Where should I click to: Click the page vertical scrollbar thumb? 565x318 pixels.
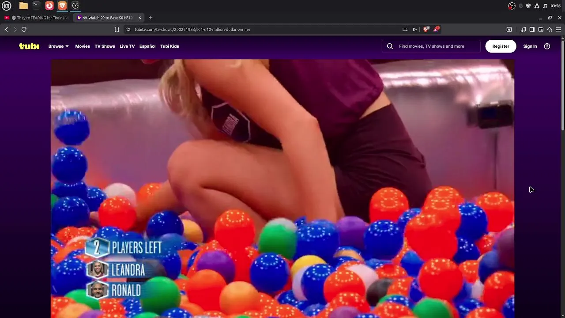(x=562, y=85)
